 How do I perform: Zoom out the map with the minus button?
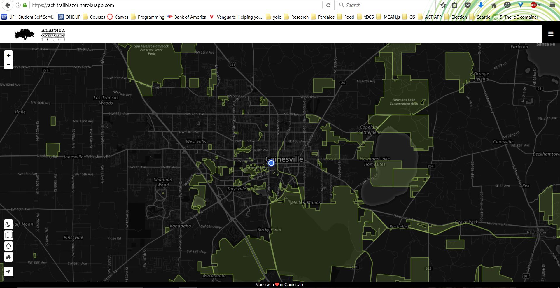(8, 65)
